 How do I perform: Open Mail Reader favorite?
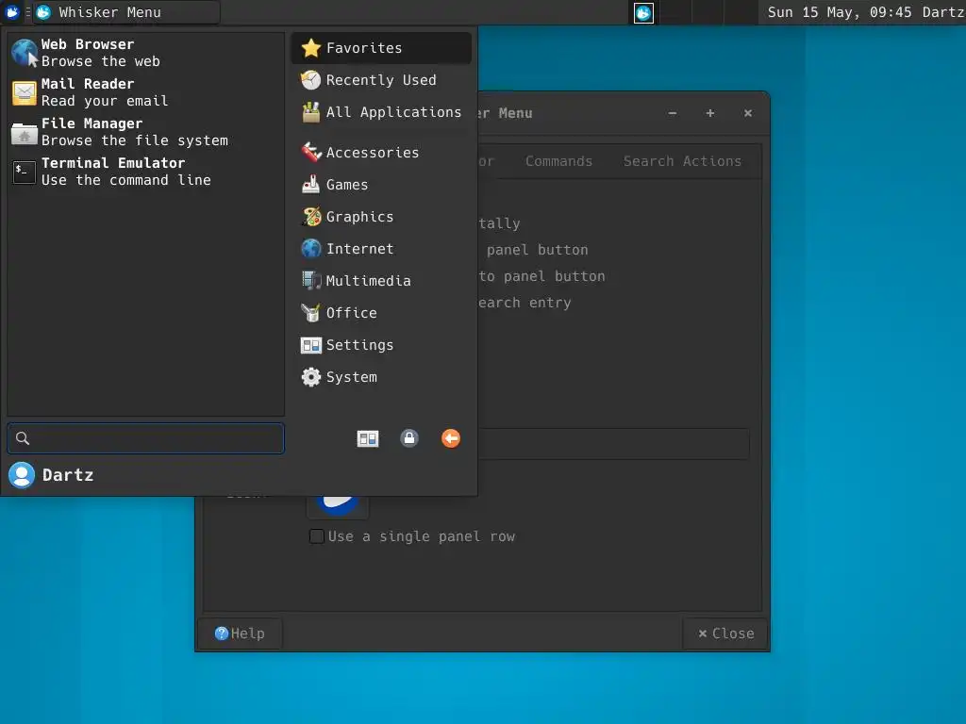point(146,92)
